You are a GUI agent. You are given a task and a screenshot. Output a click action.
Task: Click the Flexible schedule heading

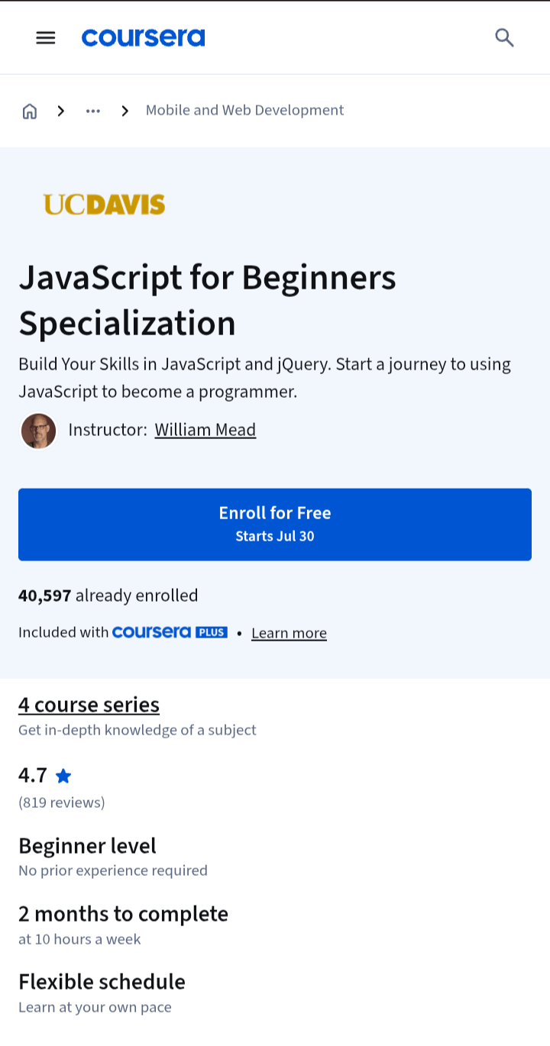(x=102, y=981)
